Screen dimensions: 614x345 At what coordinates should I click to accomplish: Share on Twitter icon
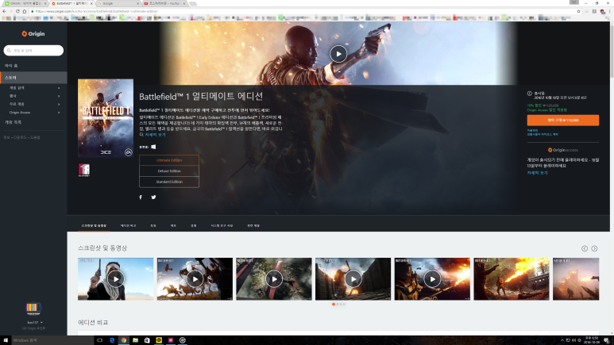tap(153, 197)
